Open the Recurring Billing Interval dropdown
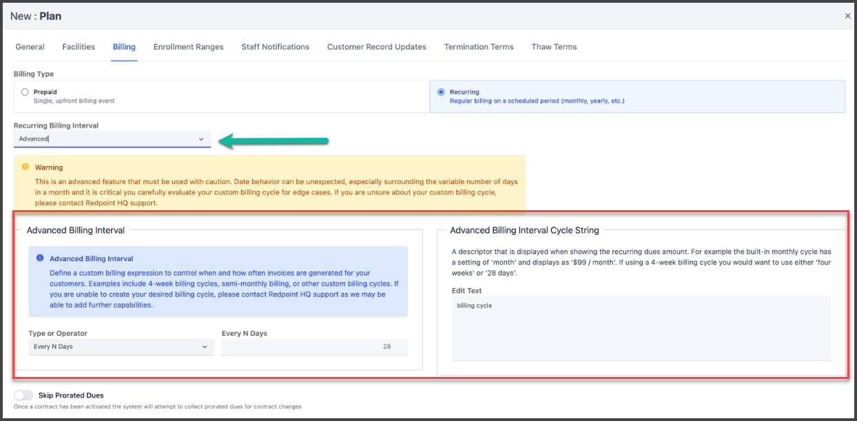 tap(112, 139)
